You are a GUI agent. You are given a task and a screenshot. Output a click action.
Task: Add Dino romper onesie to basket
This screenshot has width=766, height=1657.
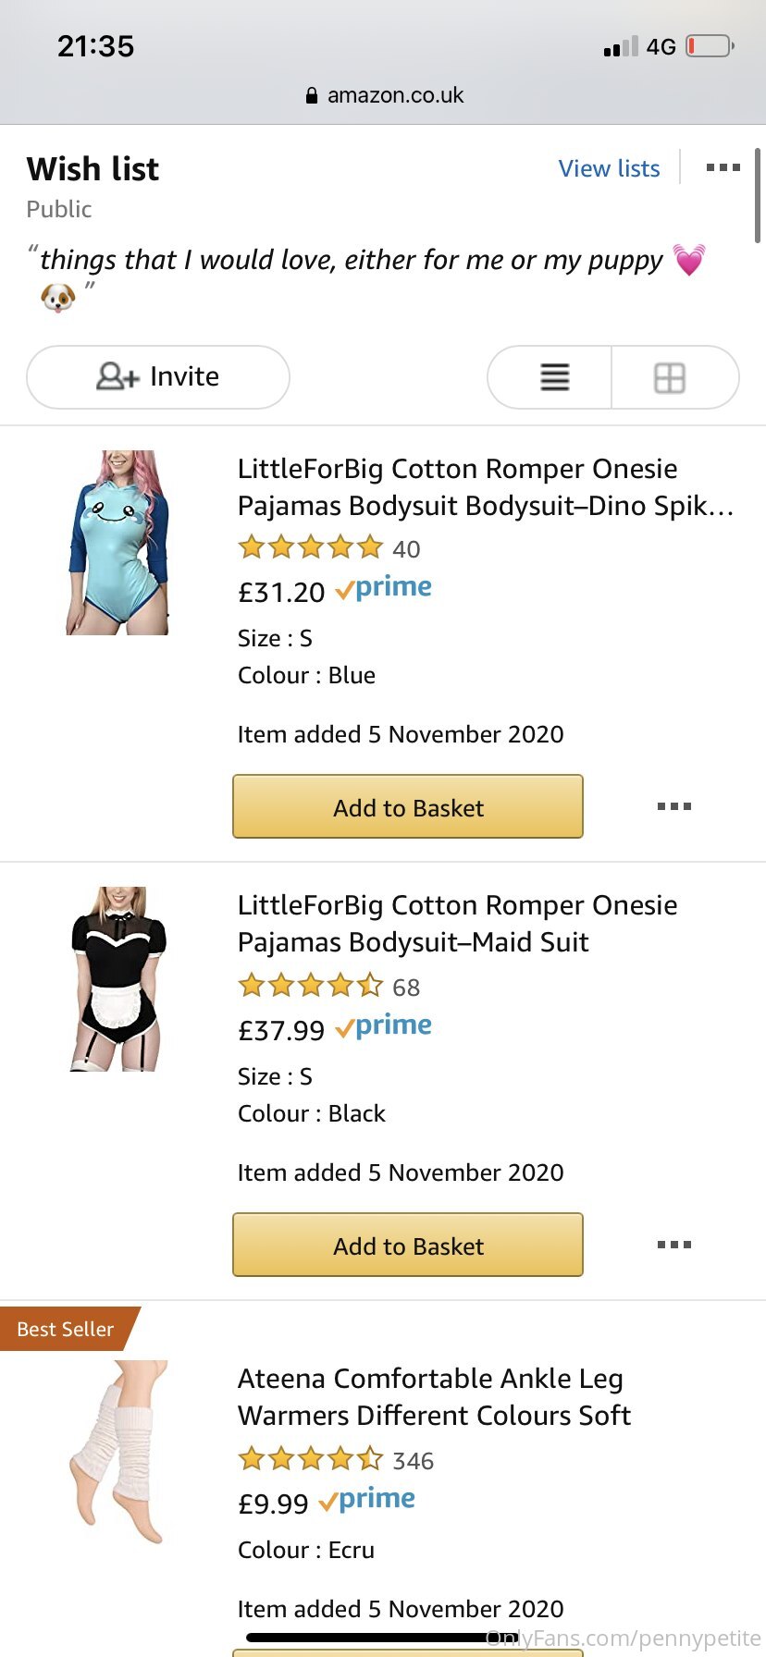pos(408,807)
